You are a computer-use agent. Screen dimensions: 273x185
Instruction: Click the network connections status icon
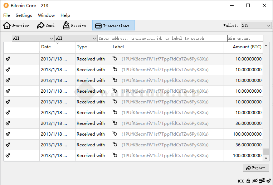pos(262,181)
